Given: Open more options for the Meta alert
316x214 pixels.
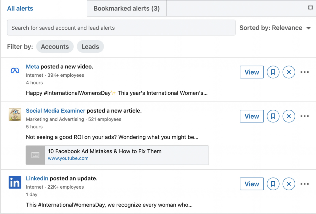Looking at the screenshot, I should click(x=305, y=72).
